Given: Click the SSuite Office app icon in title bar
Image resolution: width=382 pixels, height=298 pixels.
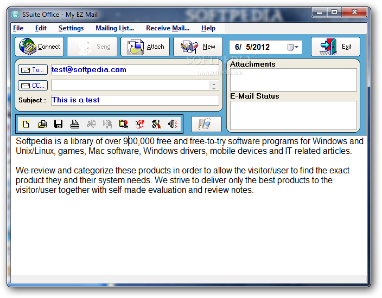Looking at the screenshot, I should (15, 15).
